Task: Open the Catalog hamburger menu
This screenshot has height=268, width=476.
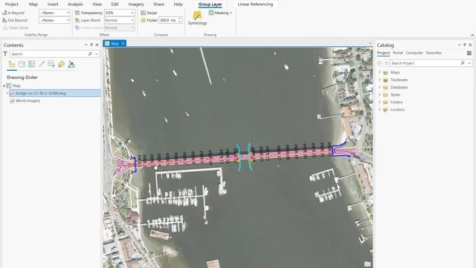Action: pyautogui.click(x=469, y=53)
